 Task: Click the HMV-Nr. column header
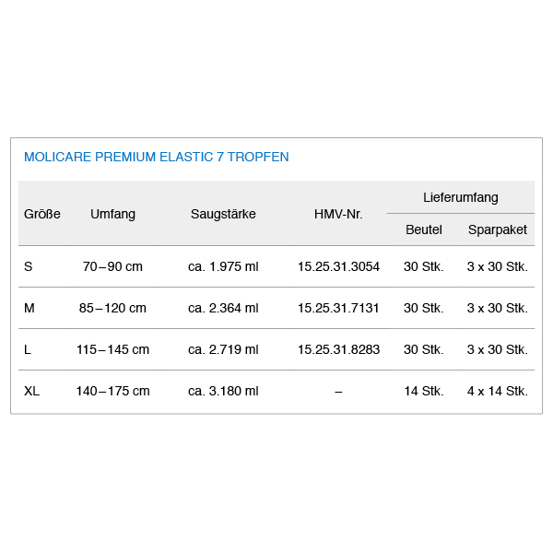pyautogui.click(x=338, y=214)
